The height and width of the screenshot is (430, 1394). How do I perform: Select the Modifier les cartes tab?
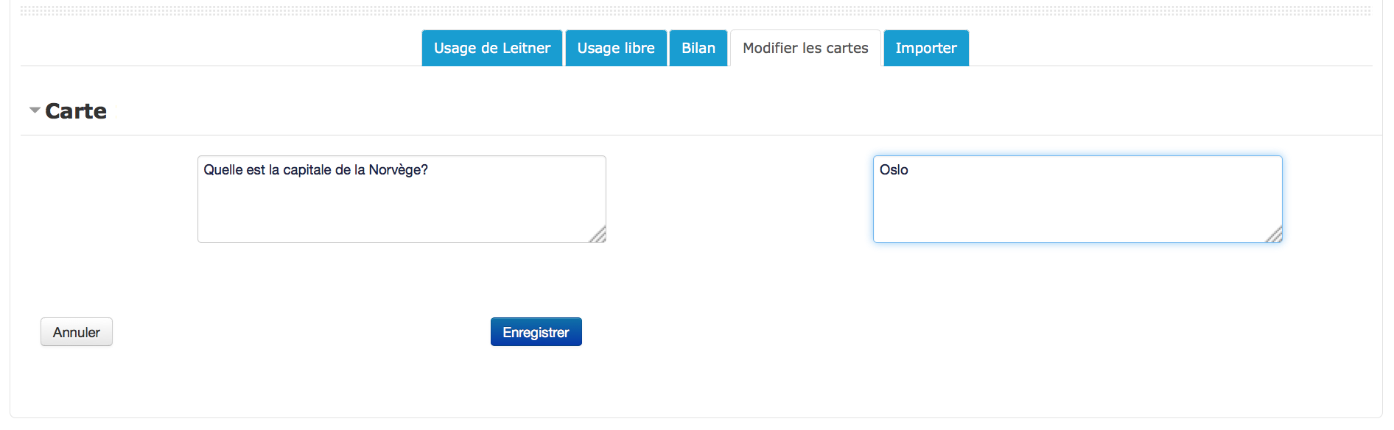[805, 49]
